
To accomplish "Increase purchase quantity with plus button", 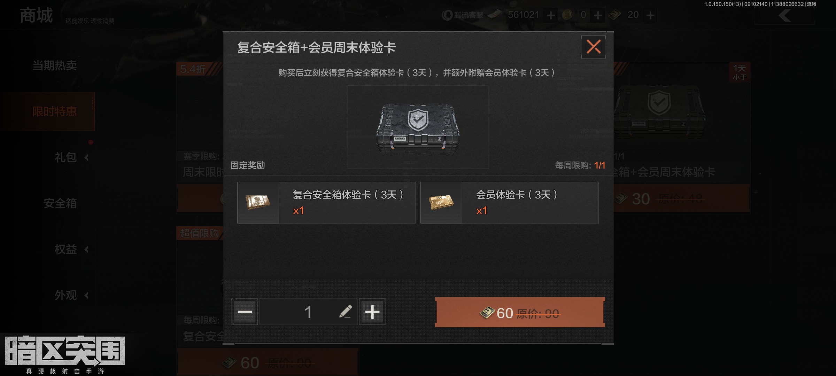I will tap(372, 312).
